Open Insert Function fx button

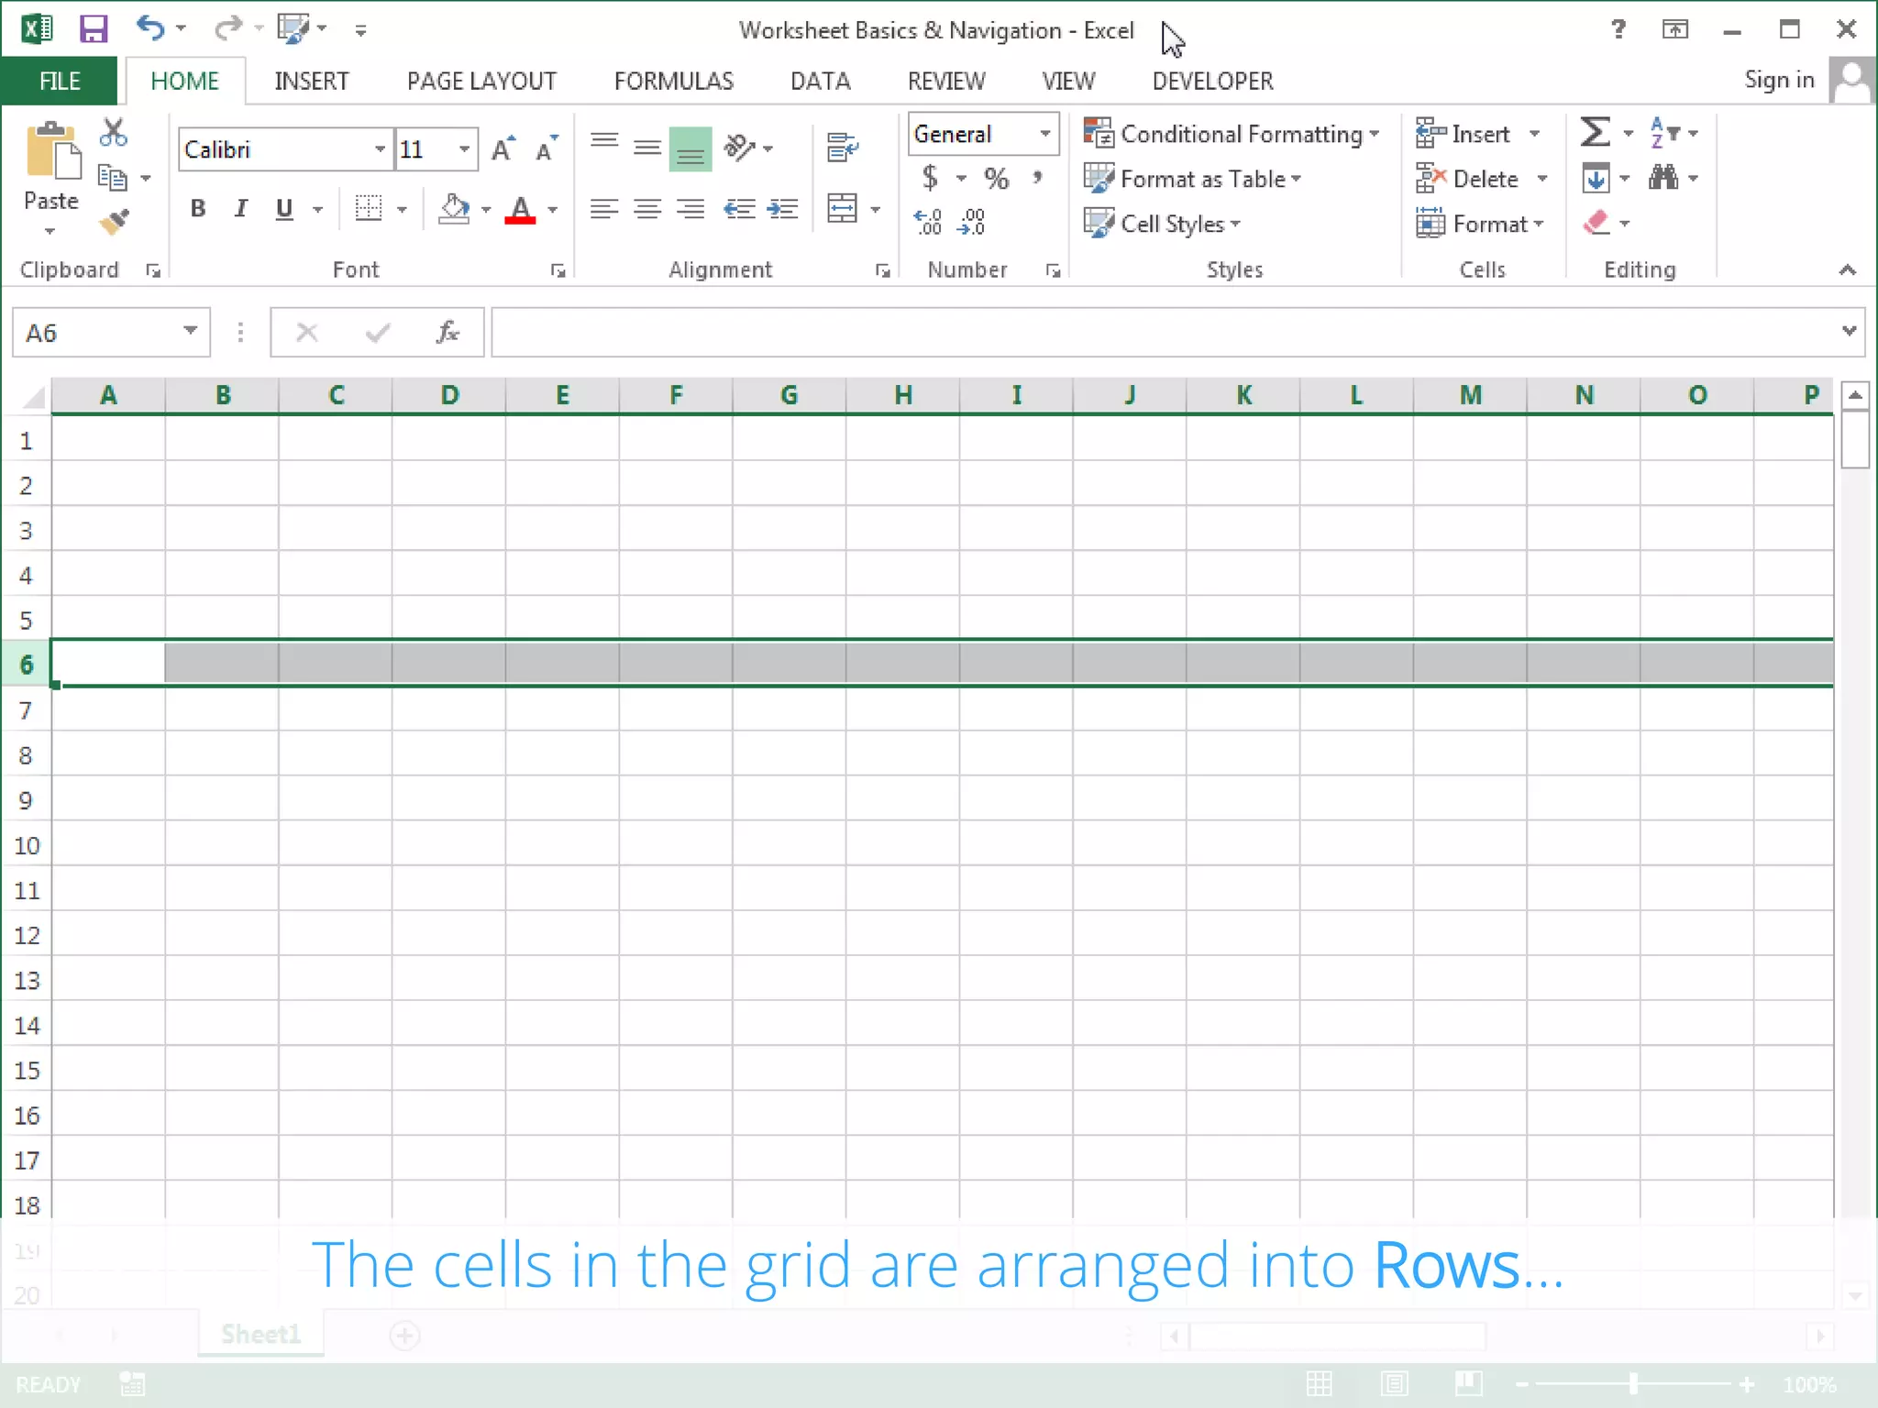(447, 332)
